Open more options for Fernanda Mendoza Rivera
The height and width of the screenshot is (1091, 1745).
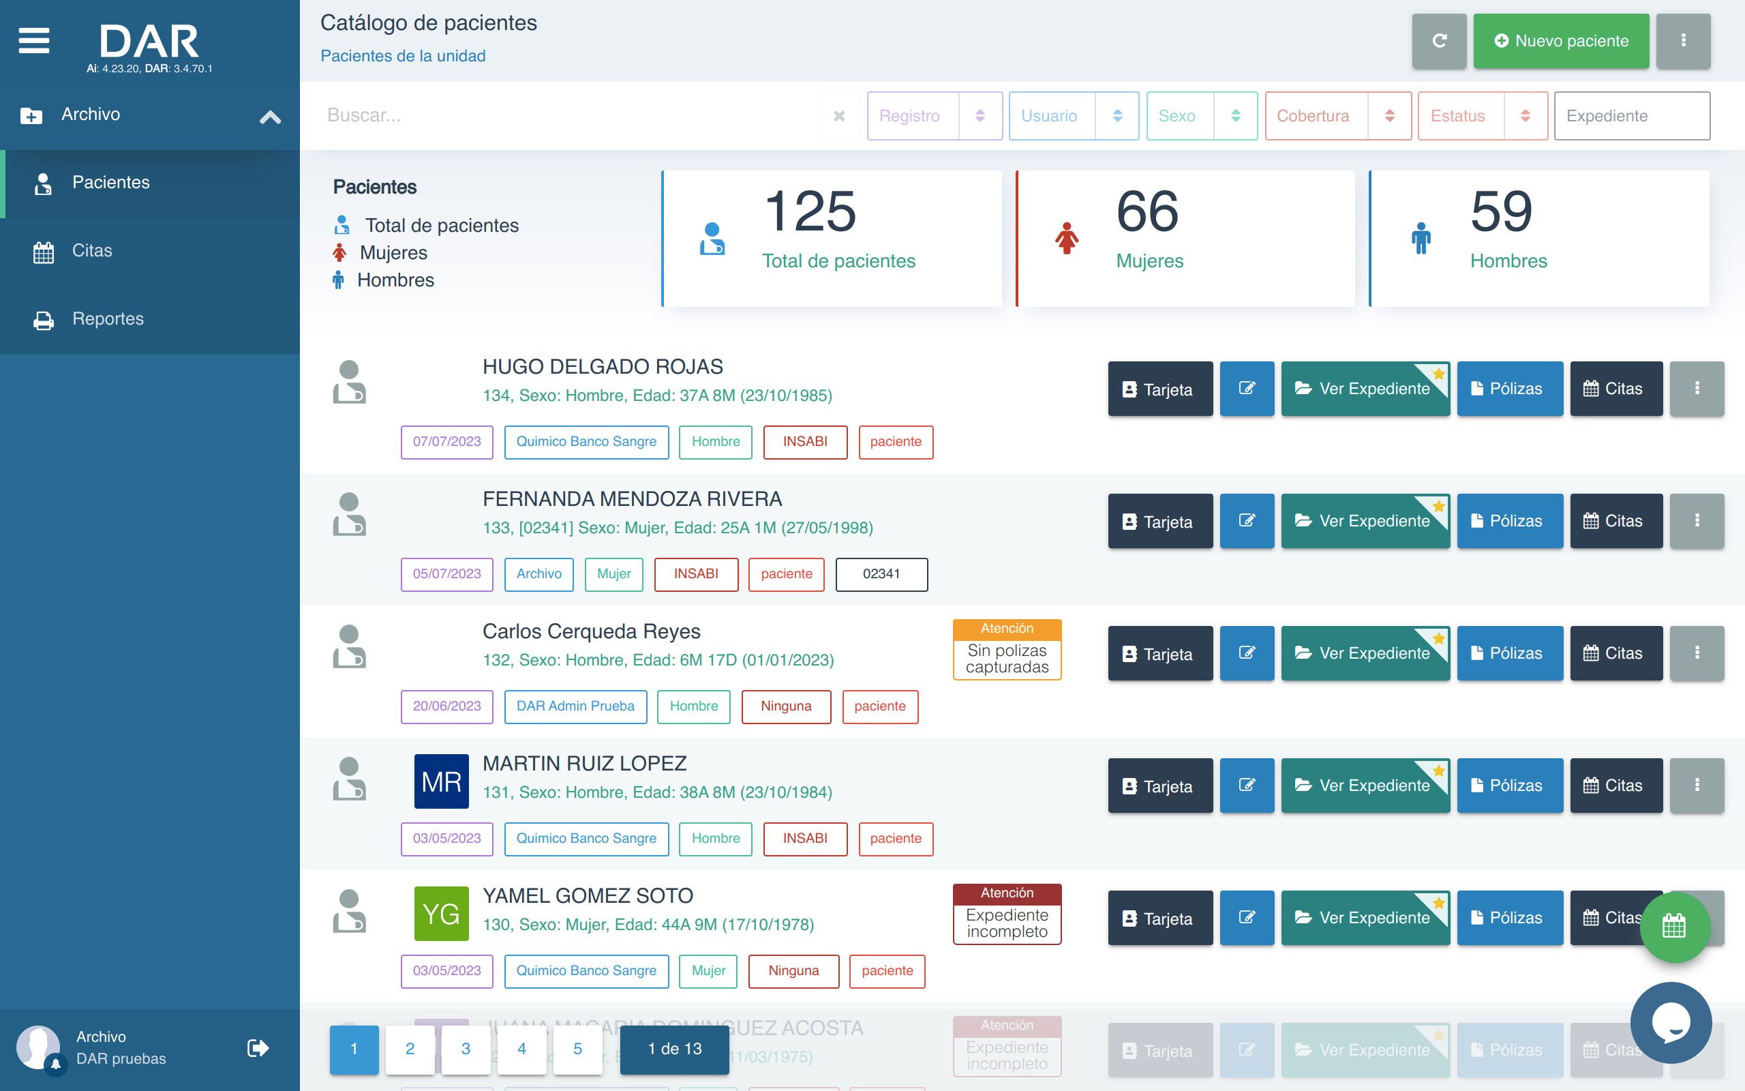[x=1697, y=520]
